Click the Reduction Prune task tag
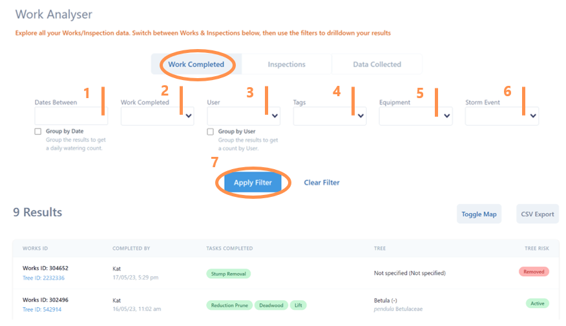Image resolution: width=566 pixels, height=326 pixels. click(229, 305)
